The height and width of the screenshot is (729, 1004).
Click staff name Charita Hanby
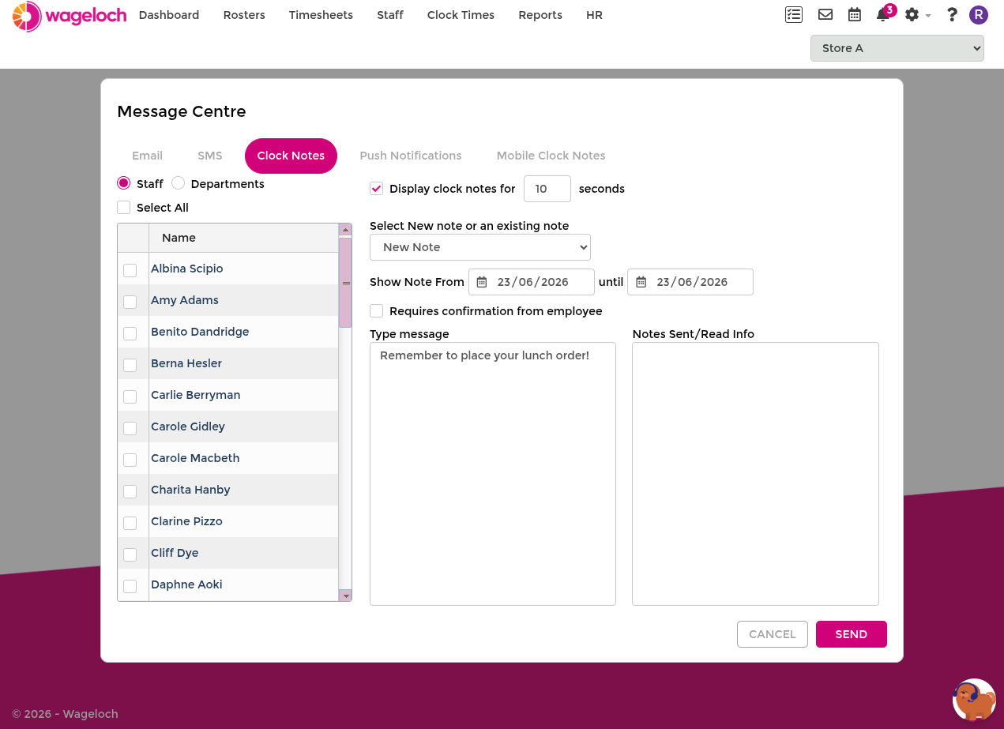pos(190,490)
